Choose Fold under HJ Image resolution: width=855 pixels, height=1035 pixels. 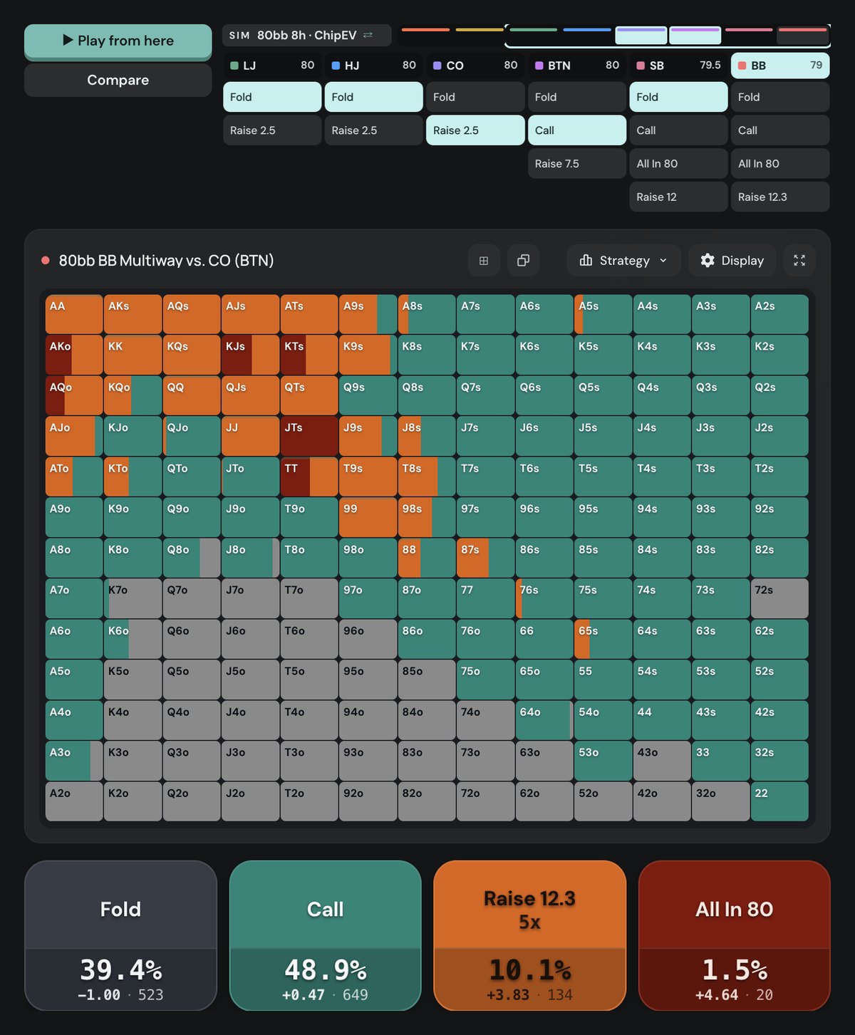pos(374,97)
